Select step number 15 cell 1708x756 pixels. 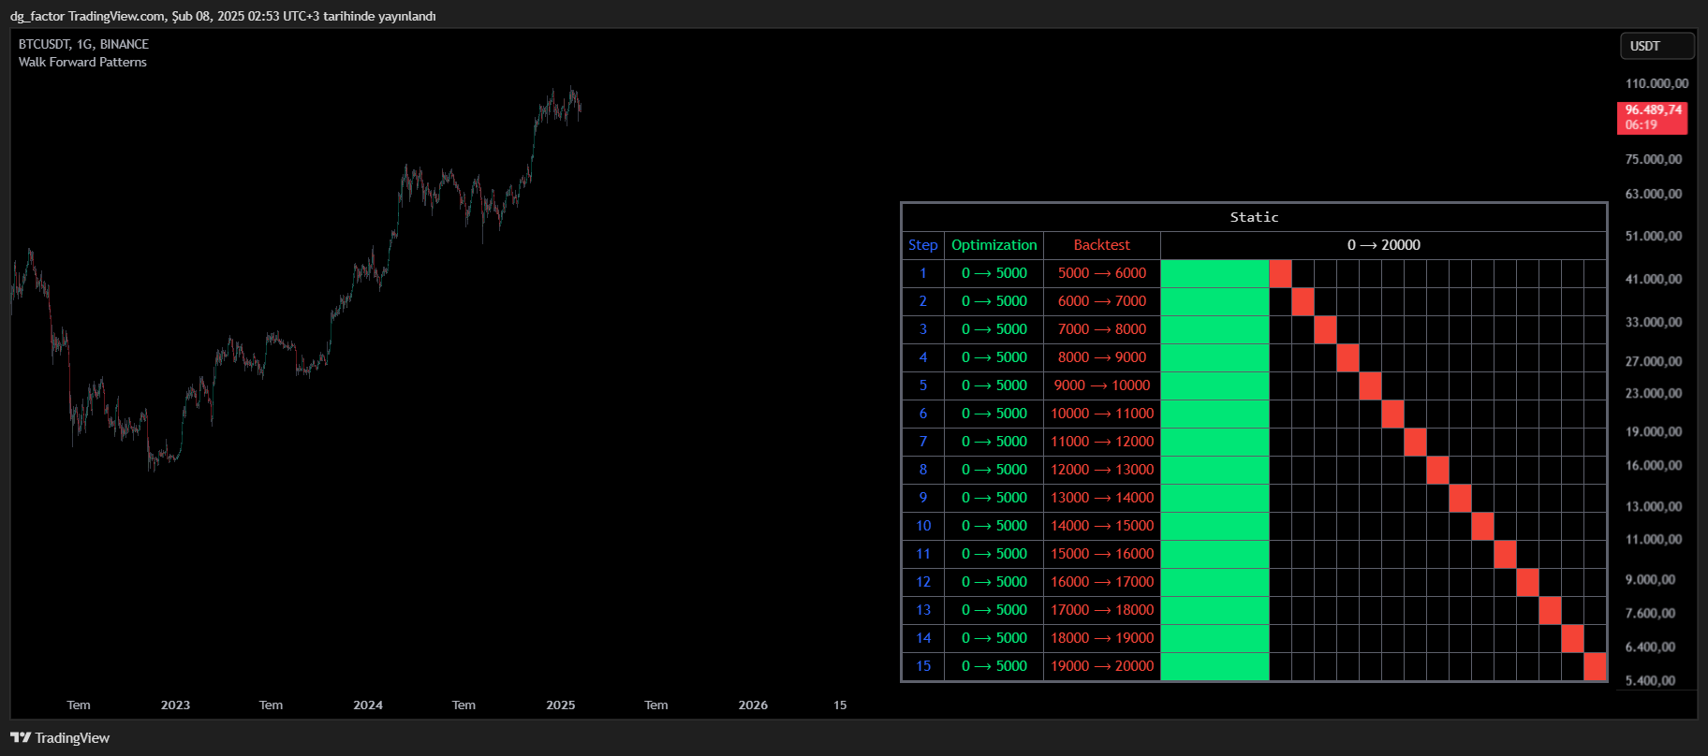point(923,666)
